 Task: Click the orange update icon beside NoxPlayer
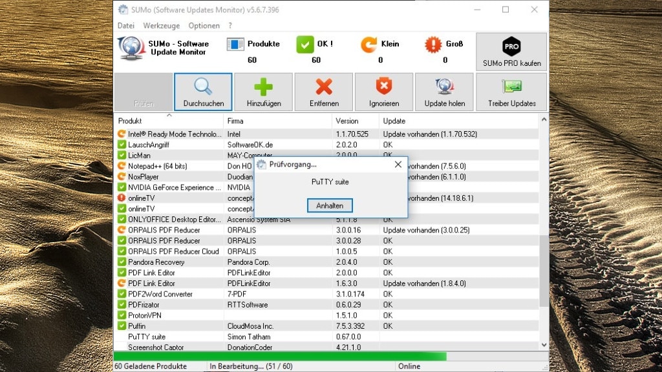[x=122, y=176]
